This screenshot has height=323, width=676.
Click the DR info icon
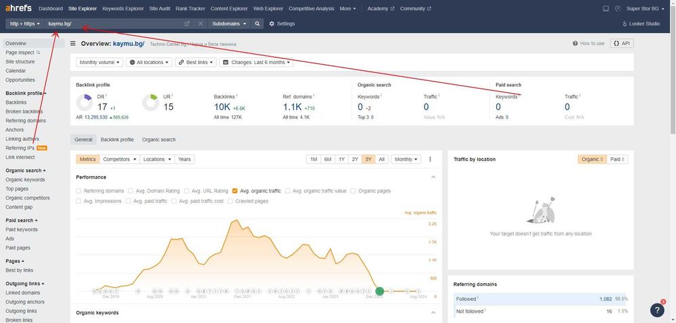(x=106, y=95)
